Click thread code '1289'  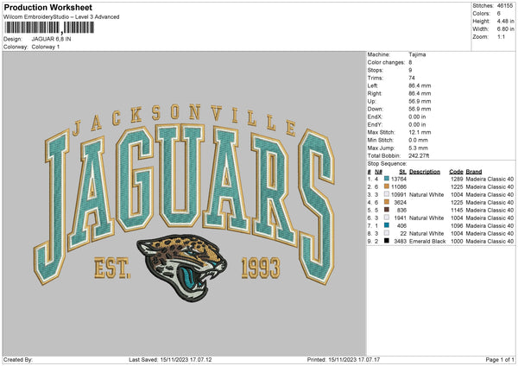457,179
